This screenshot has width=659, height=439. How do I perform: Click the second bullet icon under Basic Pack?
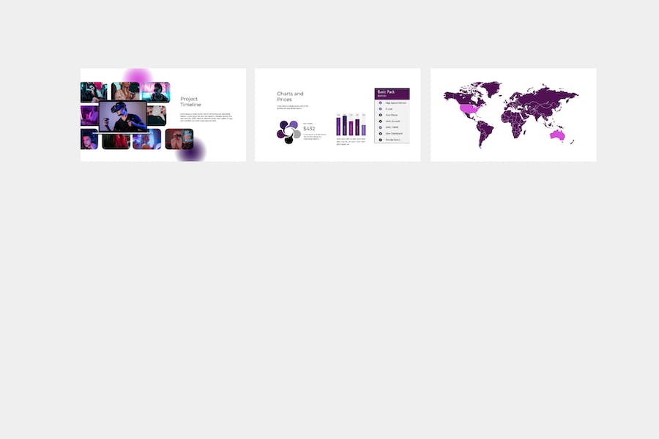pos(380,109)
